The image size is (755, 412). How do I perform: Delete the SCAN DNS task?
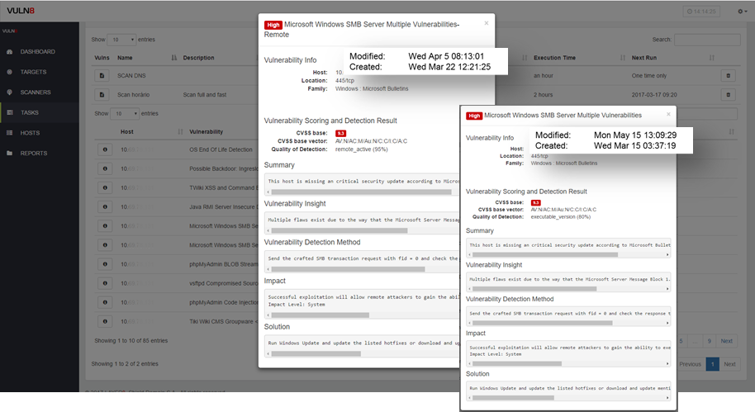click(x=728, y=76)
